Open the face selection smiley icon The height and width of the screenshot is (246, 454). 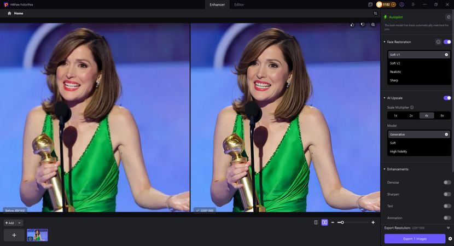coord(438,42)
